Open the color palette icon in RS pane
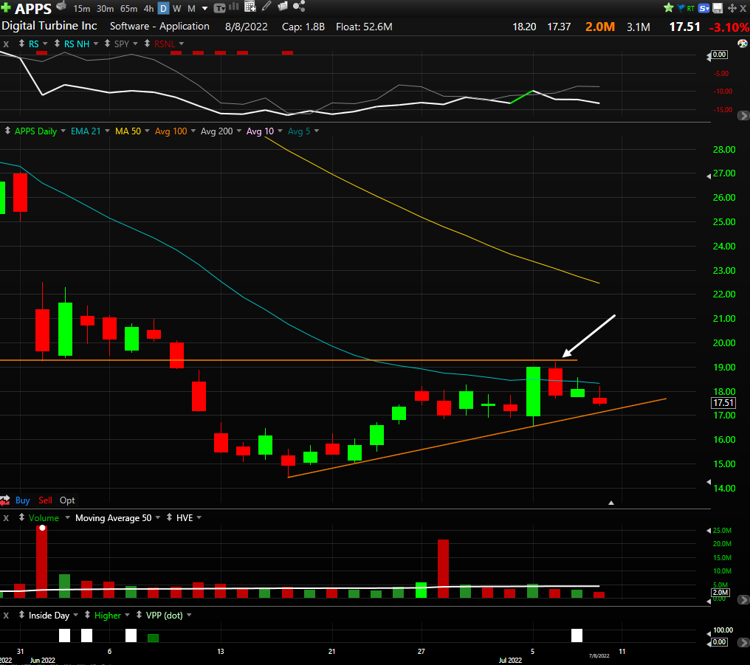Viewport: 750px width, 665px height. pyautogui.click(x=743, y=44)
